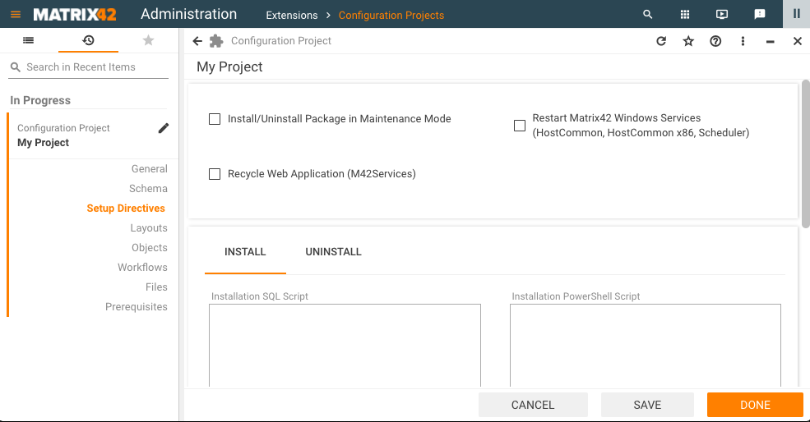Open the three-dot more options menu
The width and height of the screenshot is (810, 422).
pos(743,41)
